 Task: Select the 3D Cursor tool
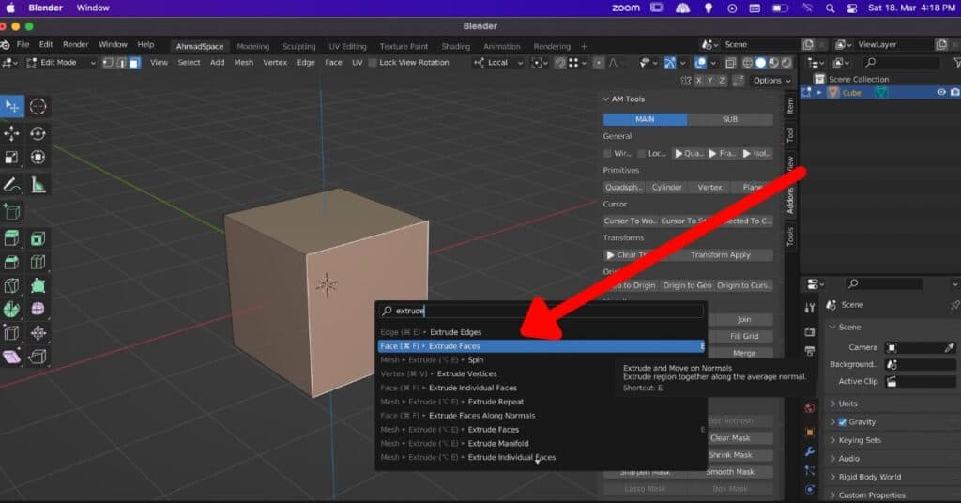(x=38, y=107)
